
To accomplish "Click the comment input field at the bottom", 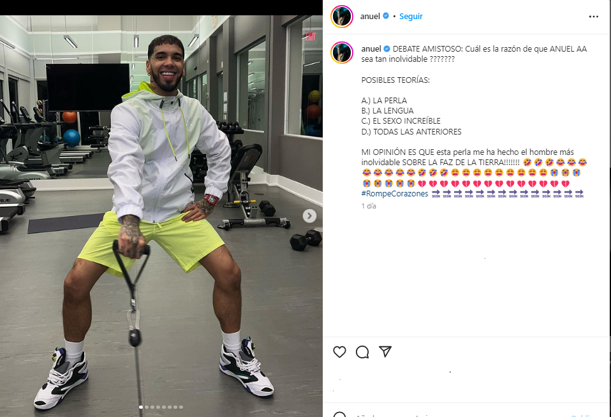I will (x=460, y=414).
